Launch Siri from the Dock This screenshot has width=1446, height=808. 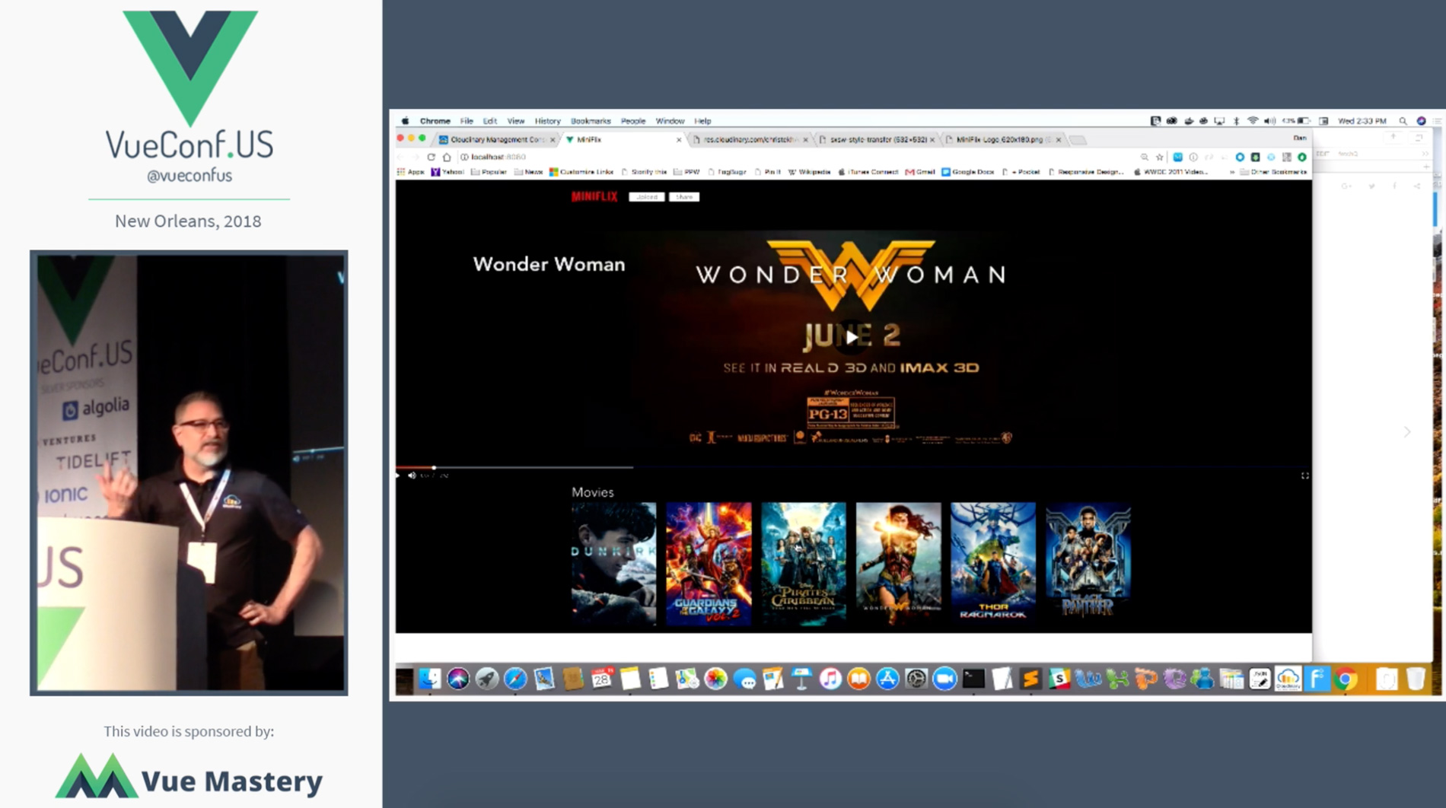(x=458, y=679)
